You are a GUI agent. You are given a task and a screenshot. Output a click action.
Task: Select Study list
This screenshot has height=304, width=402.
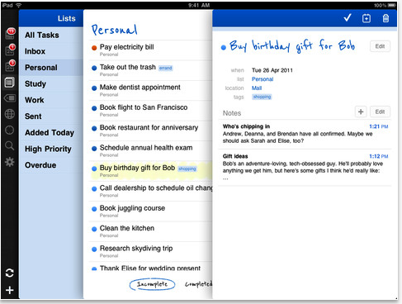click(51, 83)
